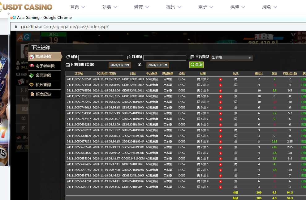Viewport: 306px width, 200px height.
Task: Open the end date picker after 至
Action: click(x=158, y=65)
